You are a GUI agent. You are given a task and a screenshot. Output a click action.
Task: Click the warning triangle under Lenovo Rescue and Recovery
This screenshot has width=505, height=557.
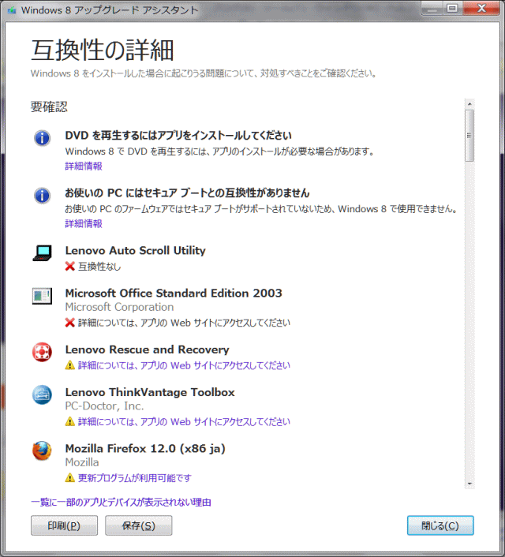click(70, 365)
